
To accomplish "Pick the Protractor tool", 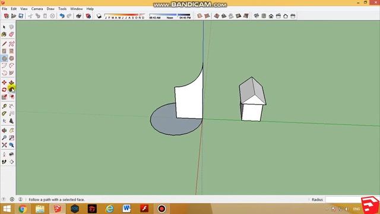I will click(x=4, y=114).
